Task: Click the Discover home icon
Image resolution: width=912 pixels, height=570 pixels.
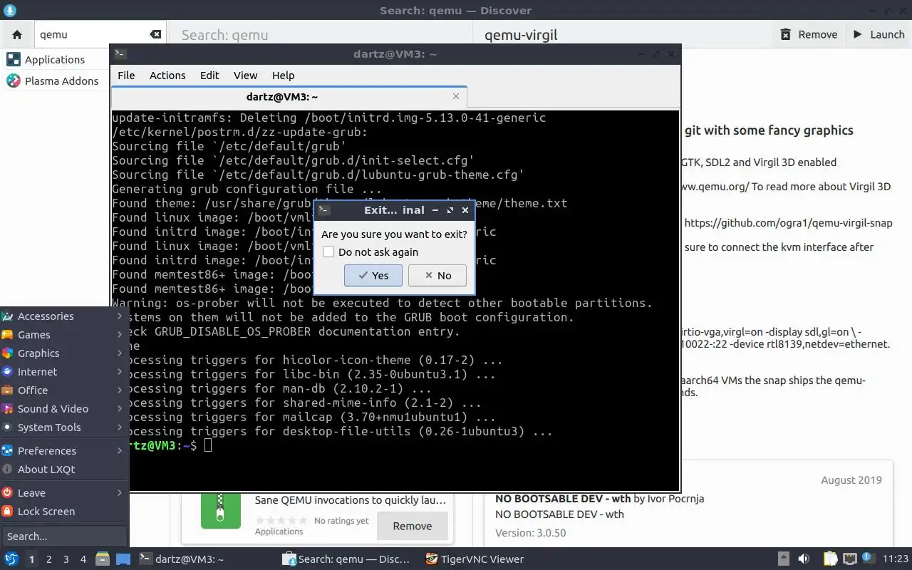Action: (17, 34)
